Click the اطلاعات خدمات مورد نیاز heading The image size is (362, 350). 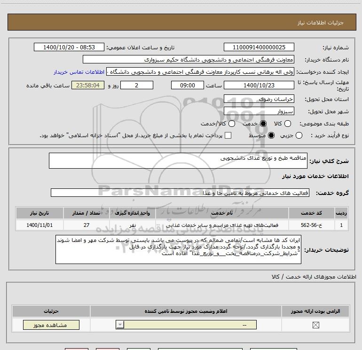[x=315, y=176]
